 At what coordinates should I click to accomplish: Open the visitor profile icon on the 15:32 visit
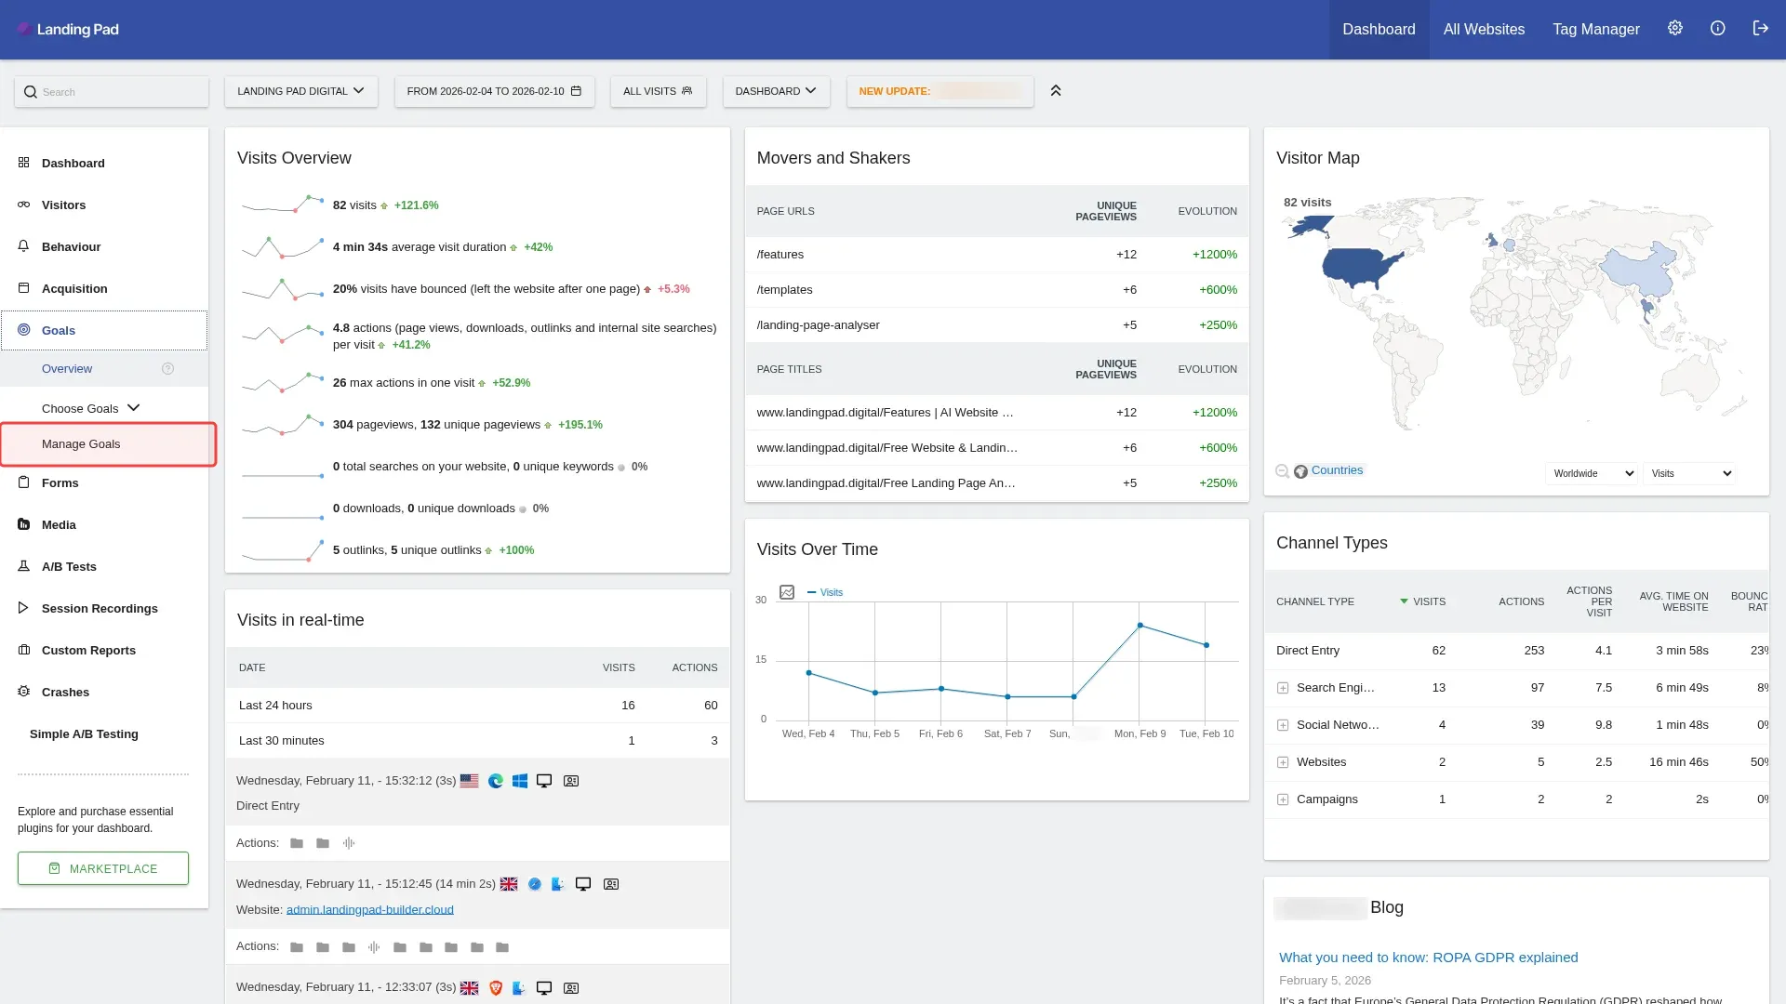tap(571, 781)
